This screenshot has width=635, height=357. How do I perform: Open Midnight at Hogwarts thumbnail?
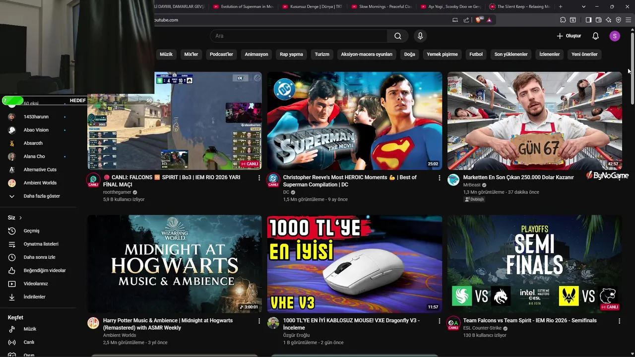click(x=175, y=264)
